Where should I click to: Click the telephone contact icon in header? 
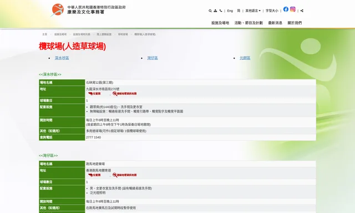(x=221, y=11)
